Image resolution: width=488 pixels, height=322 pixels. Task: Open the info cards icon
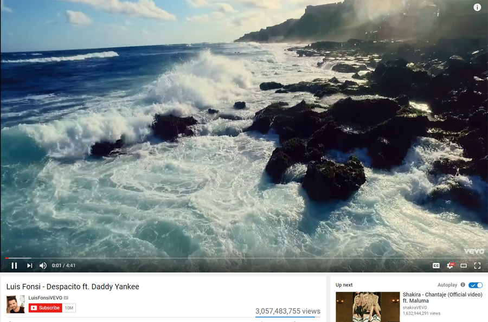477,7
